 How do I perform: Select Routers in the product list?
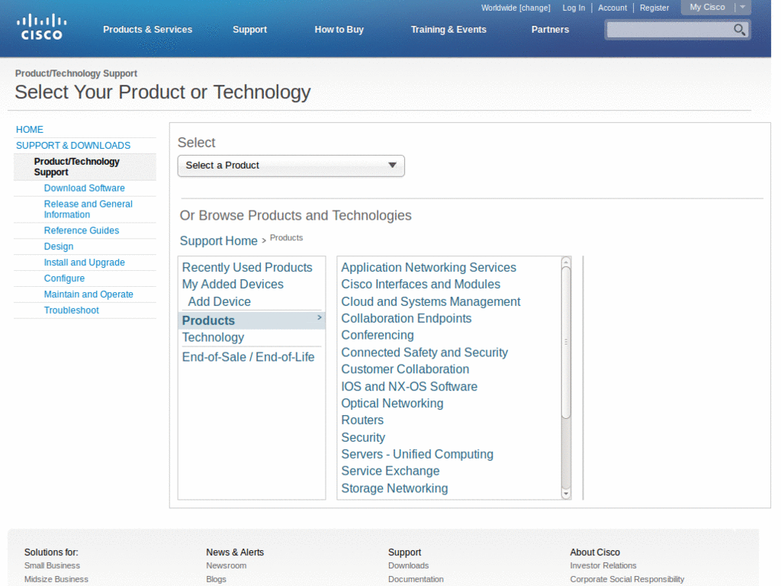(362, 420)
